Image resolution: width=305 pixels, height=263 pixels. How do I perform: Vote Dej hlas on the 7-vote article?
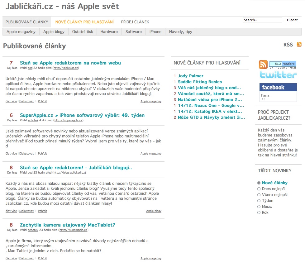coord(12,68)
